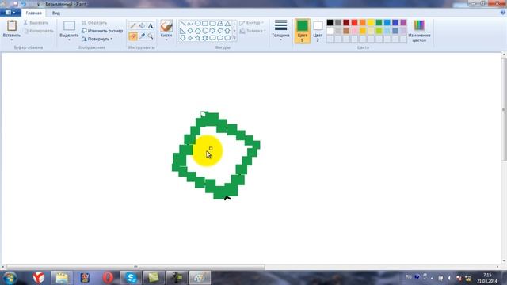The height and width of the screenshot is (285, 507).
Task: Expand the Кисти brushes dropdown arrow
Action: [166, 40]
